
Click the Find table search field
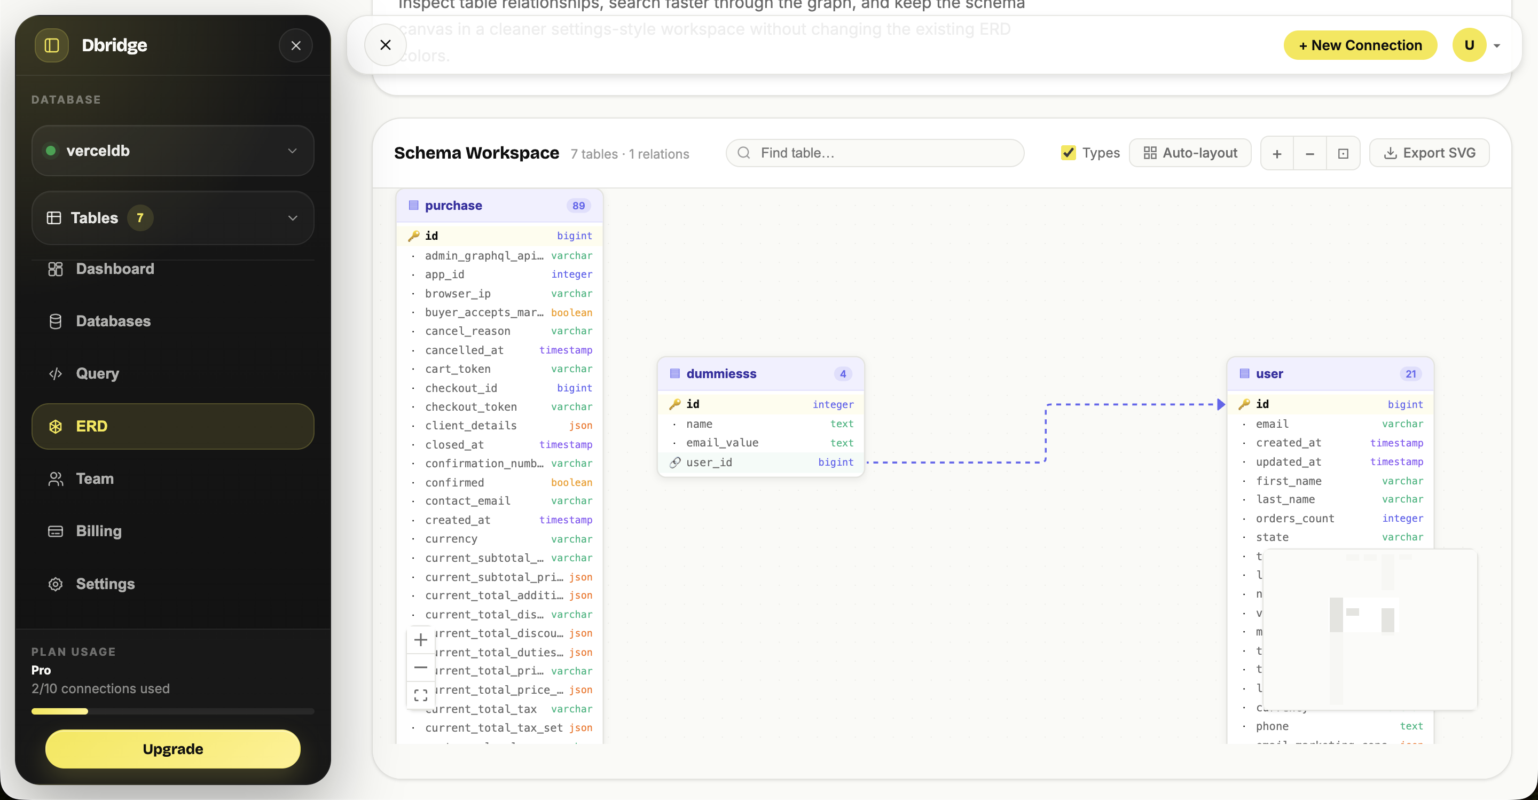(x=875, y=153)
